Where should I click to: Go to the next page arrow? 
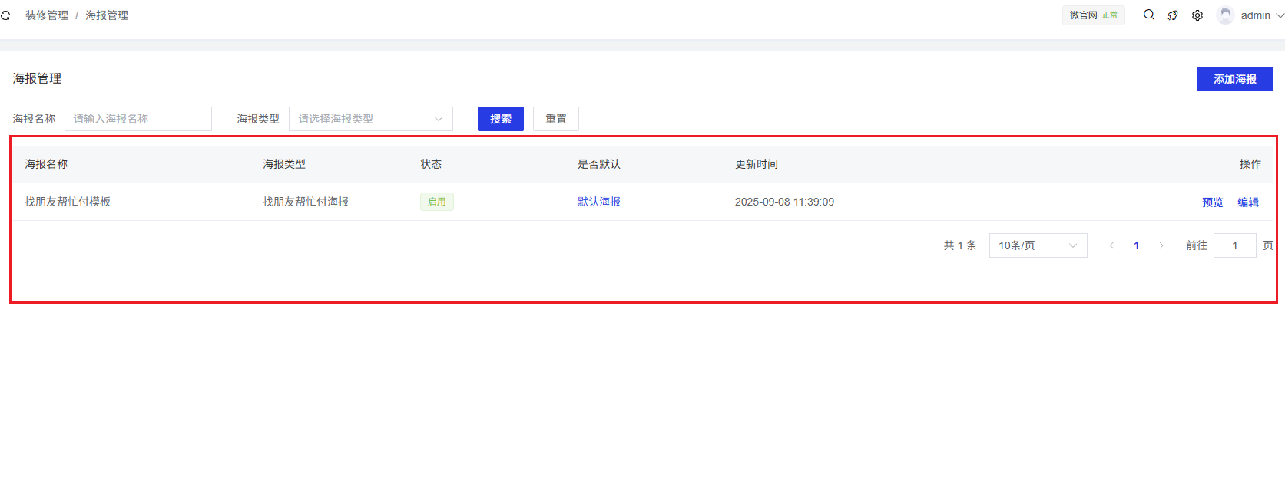click(1161, 245)
